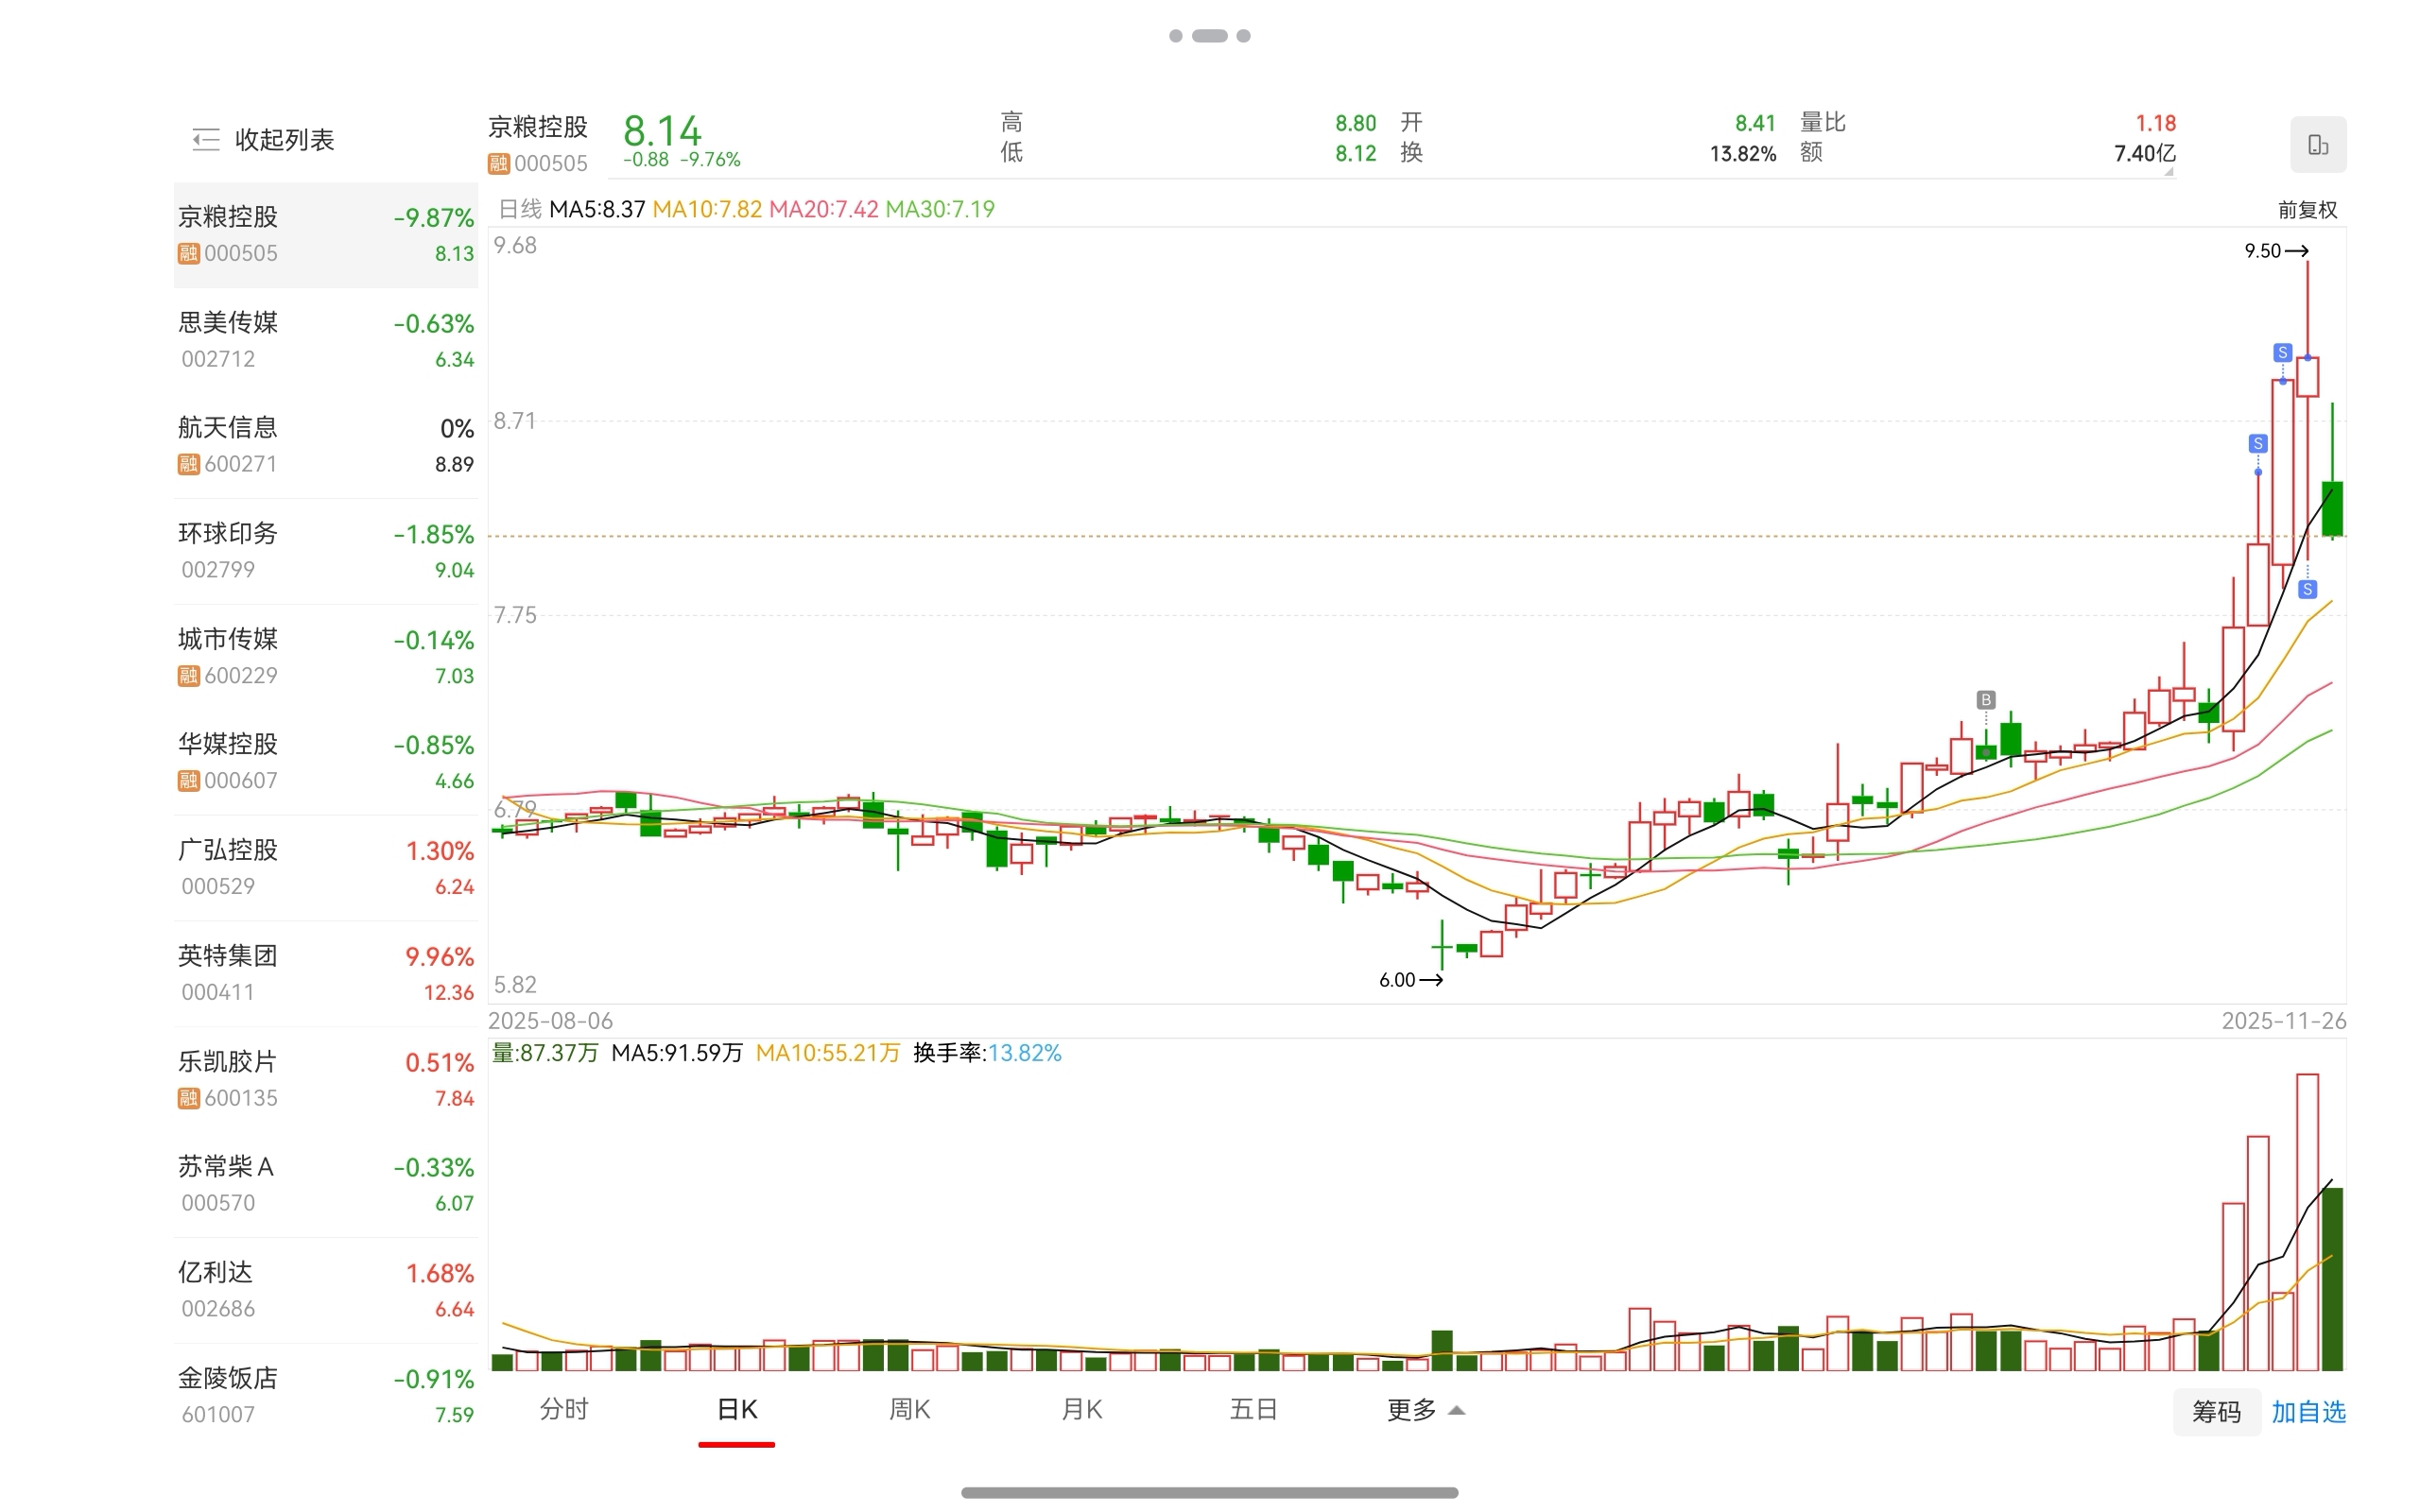Click the collapse list icon beside 收起列表
The width and height of the screenshot is (2420, 1512).
(x=205, y=139)
